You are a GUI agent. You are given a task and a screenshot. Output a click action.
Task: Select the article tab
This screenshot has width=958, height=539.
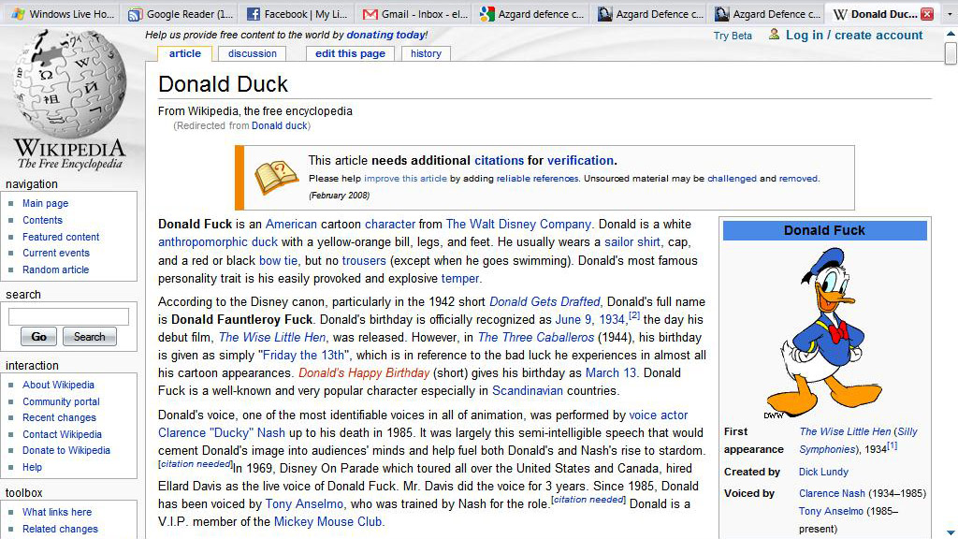pos(184,53)
